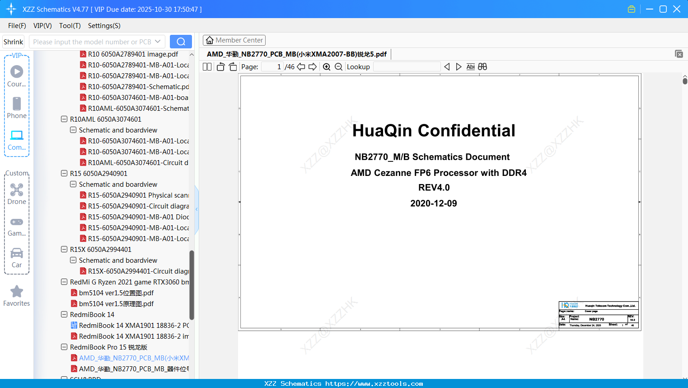Viewport: 688px width, 388px height.
Task: Open bm5104 ver1.5原理图.pdf
Action: tap(112, 304)
